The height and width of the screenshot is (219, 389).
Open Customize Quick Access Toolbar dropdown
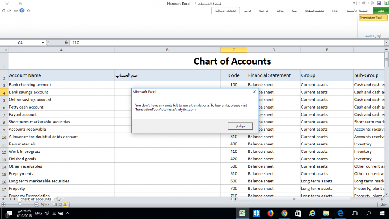coord(354,3)
